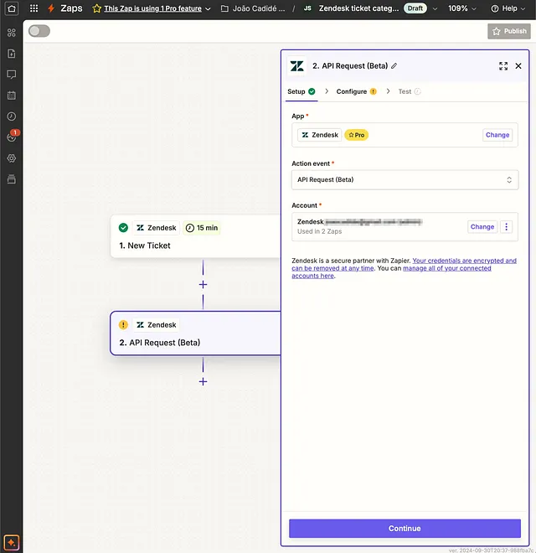The height and width of the screenshot is (553, 536).
Task: Open the 109% zoom dropdown
Action: pyautogui.click(x=462, y=8)
